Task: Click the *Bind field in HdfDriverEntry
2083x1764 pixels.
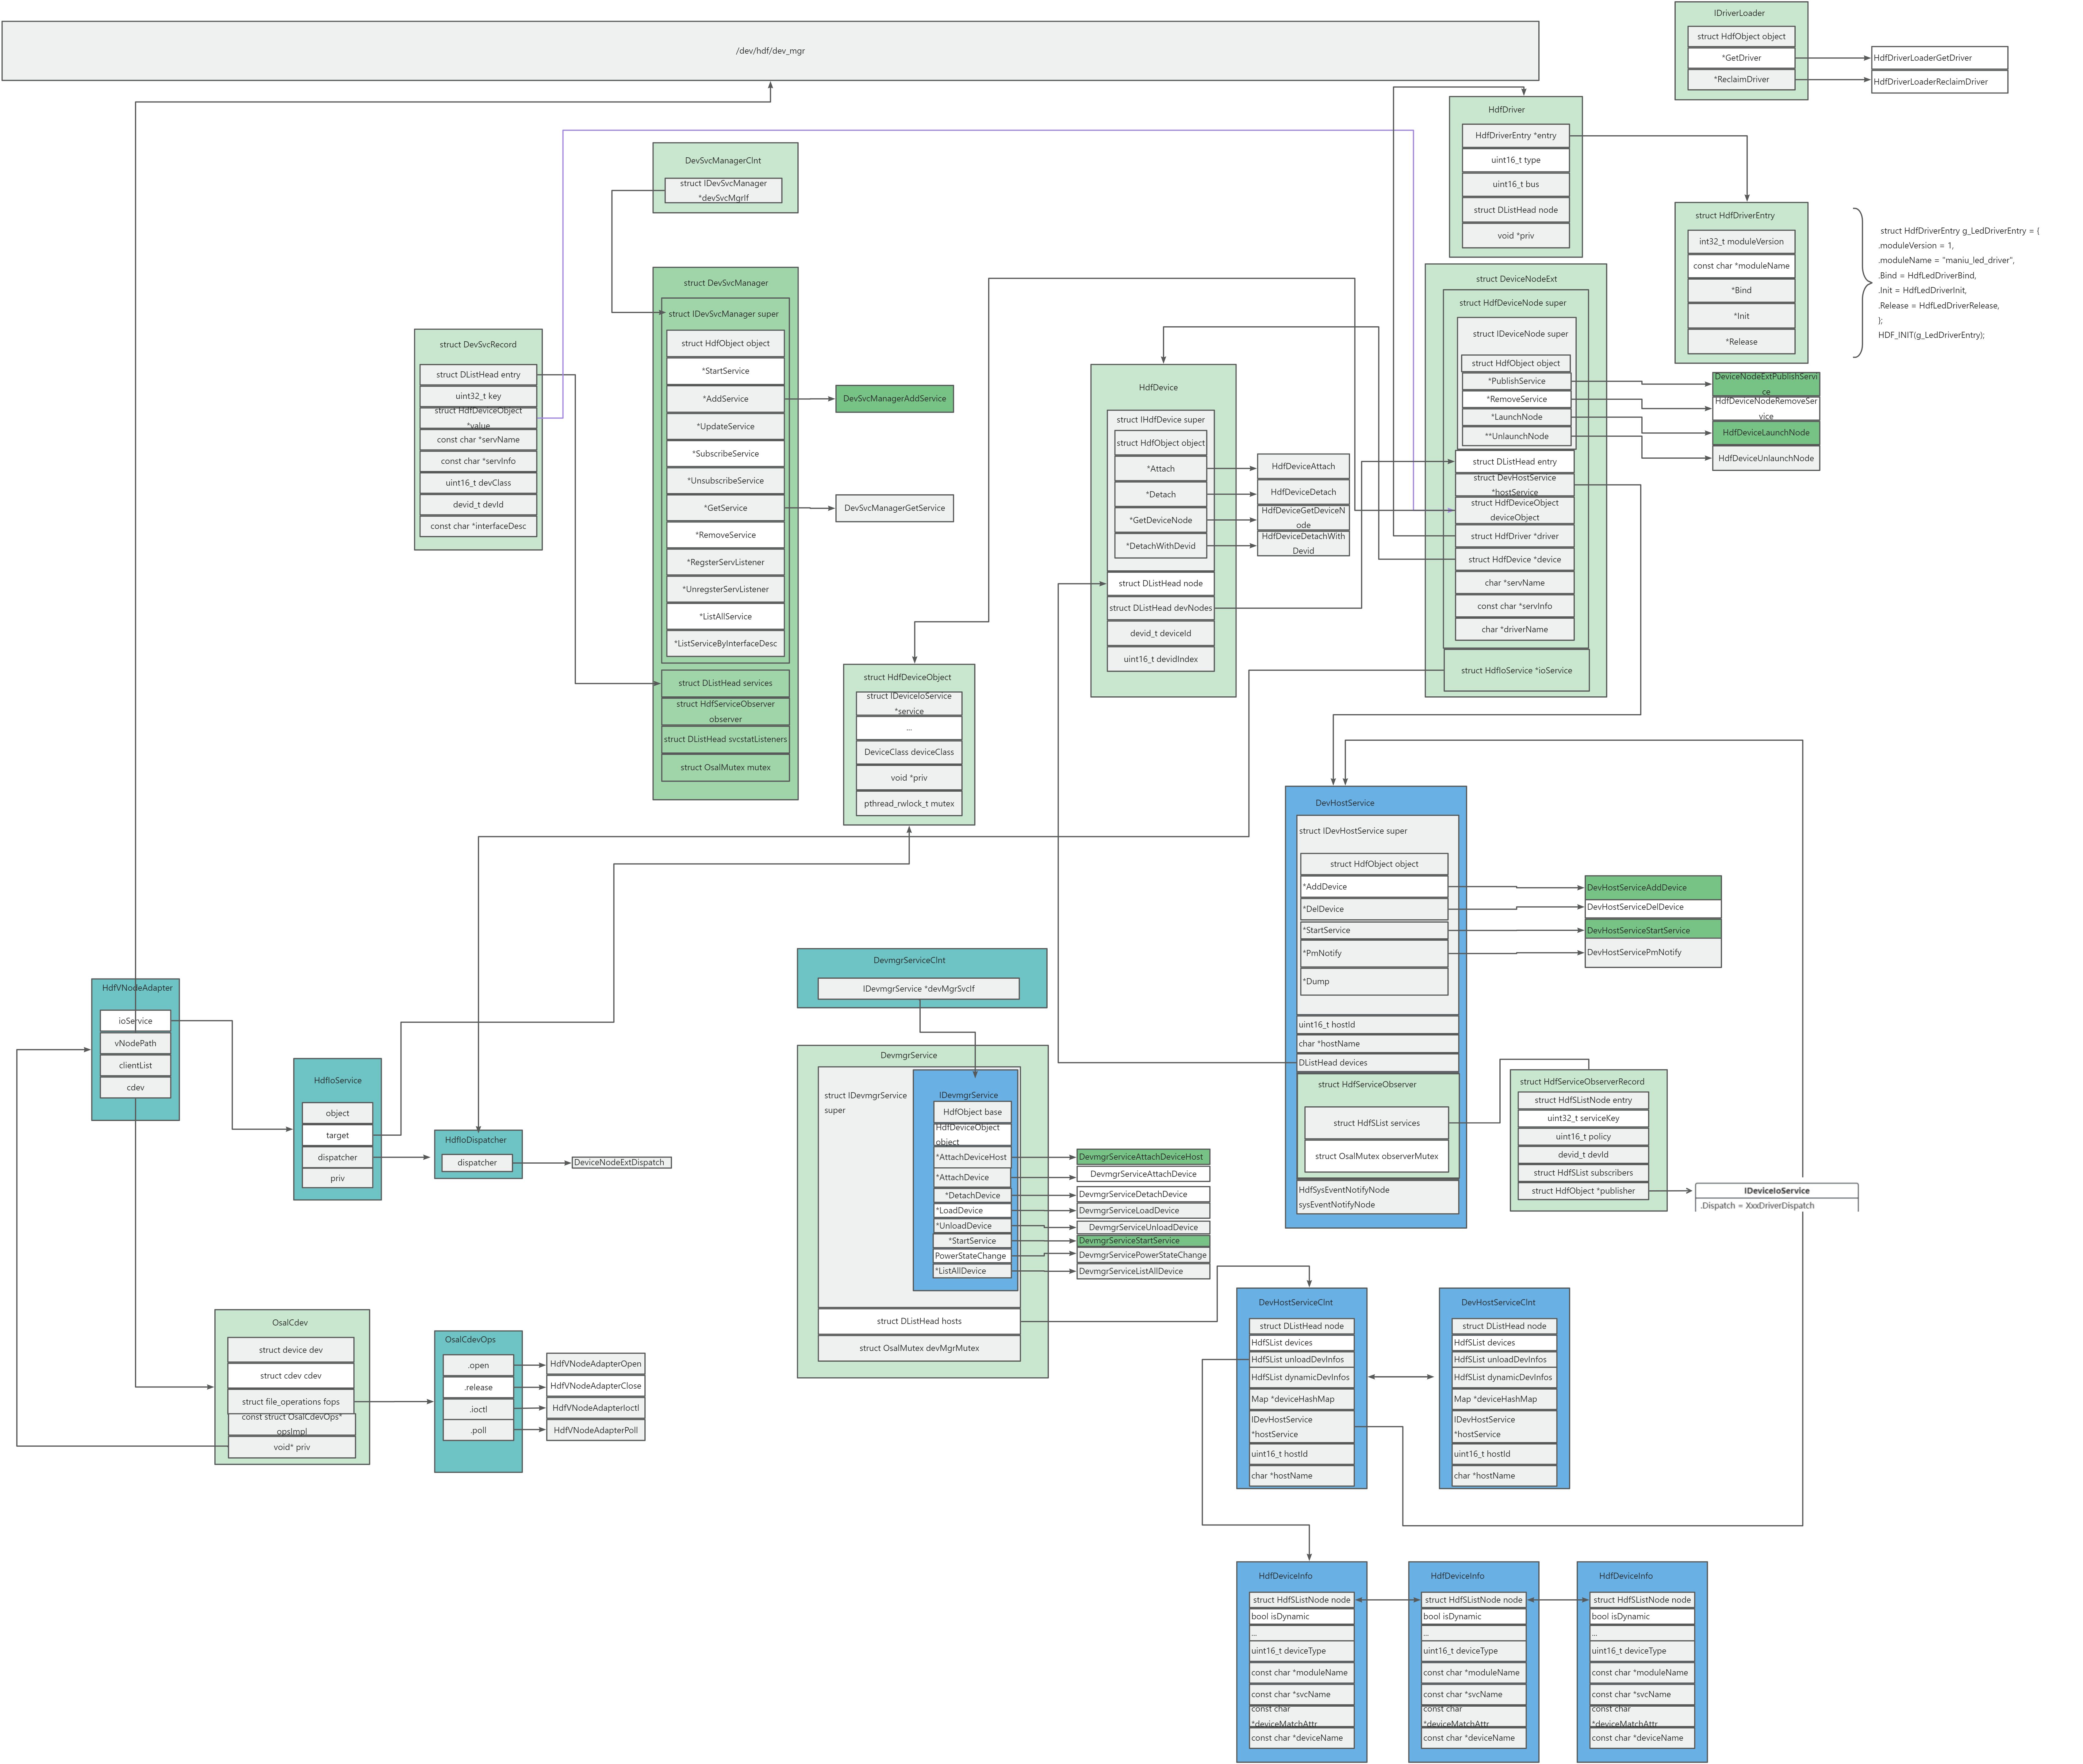Action: pyautogui.click(x=1741, y=291)
